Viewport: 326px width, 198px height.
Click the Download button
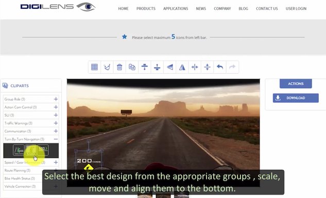coord(296,98)
